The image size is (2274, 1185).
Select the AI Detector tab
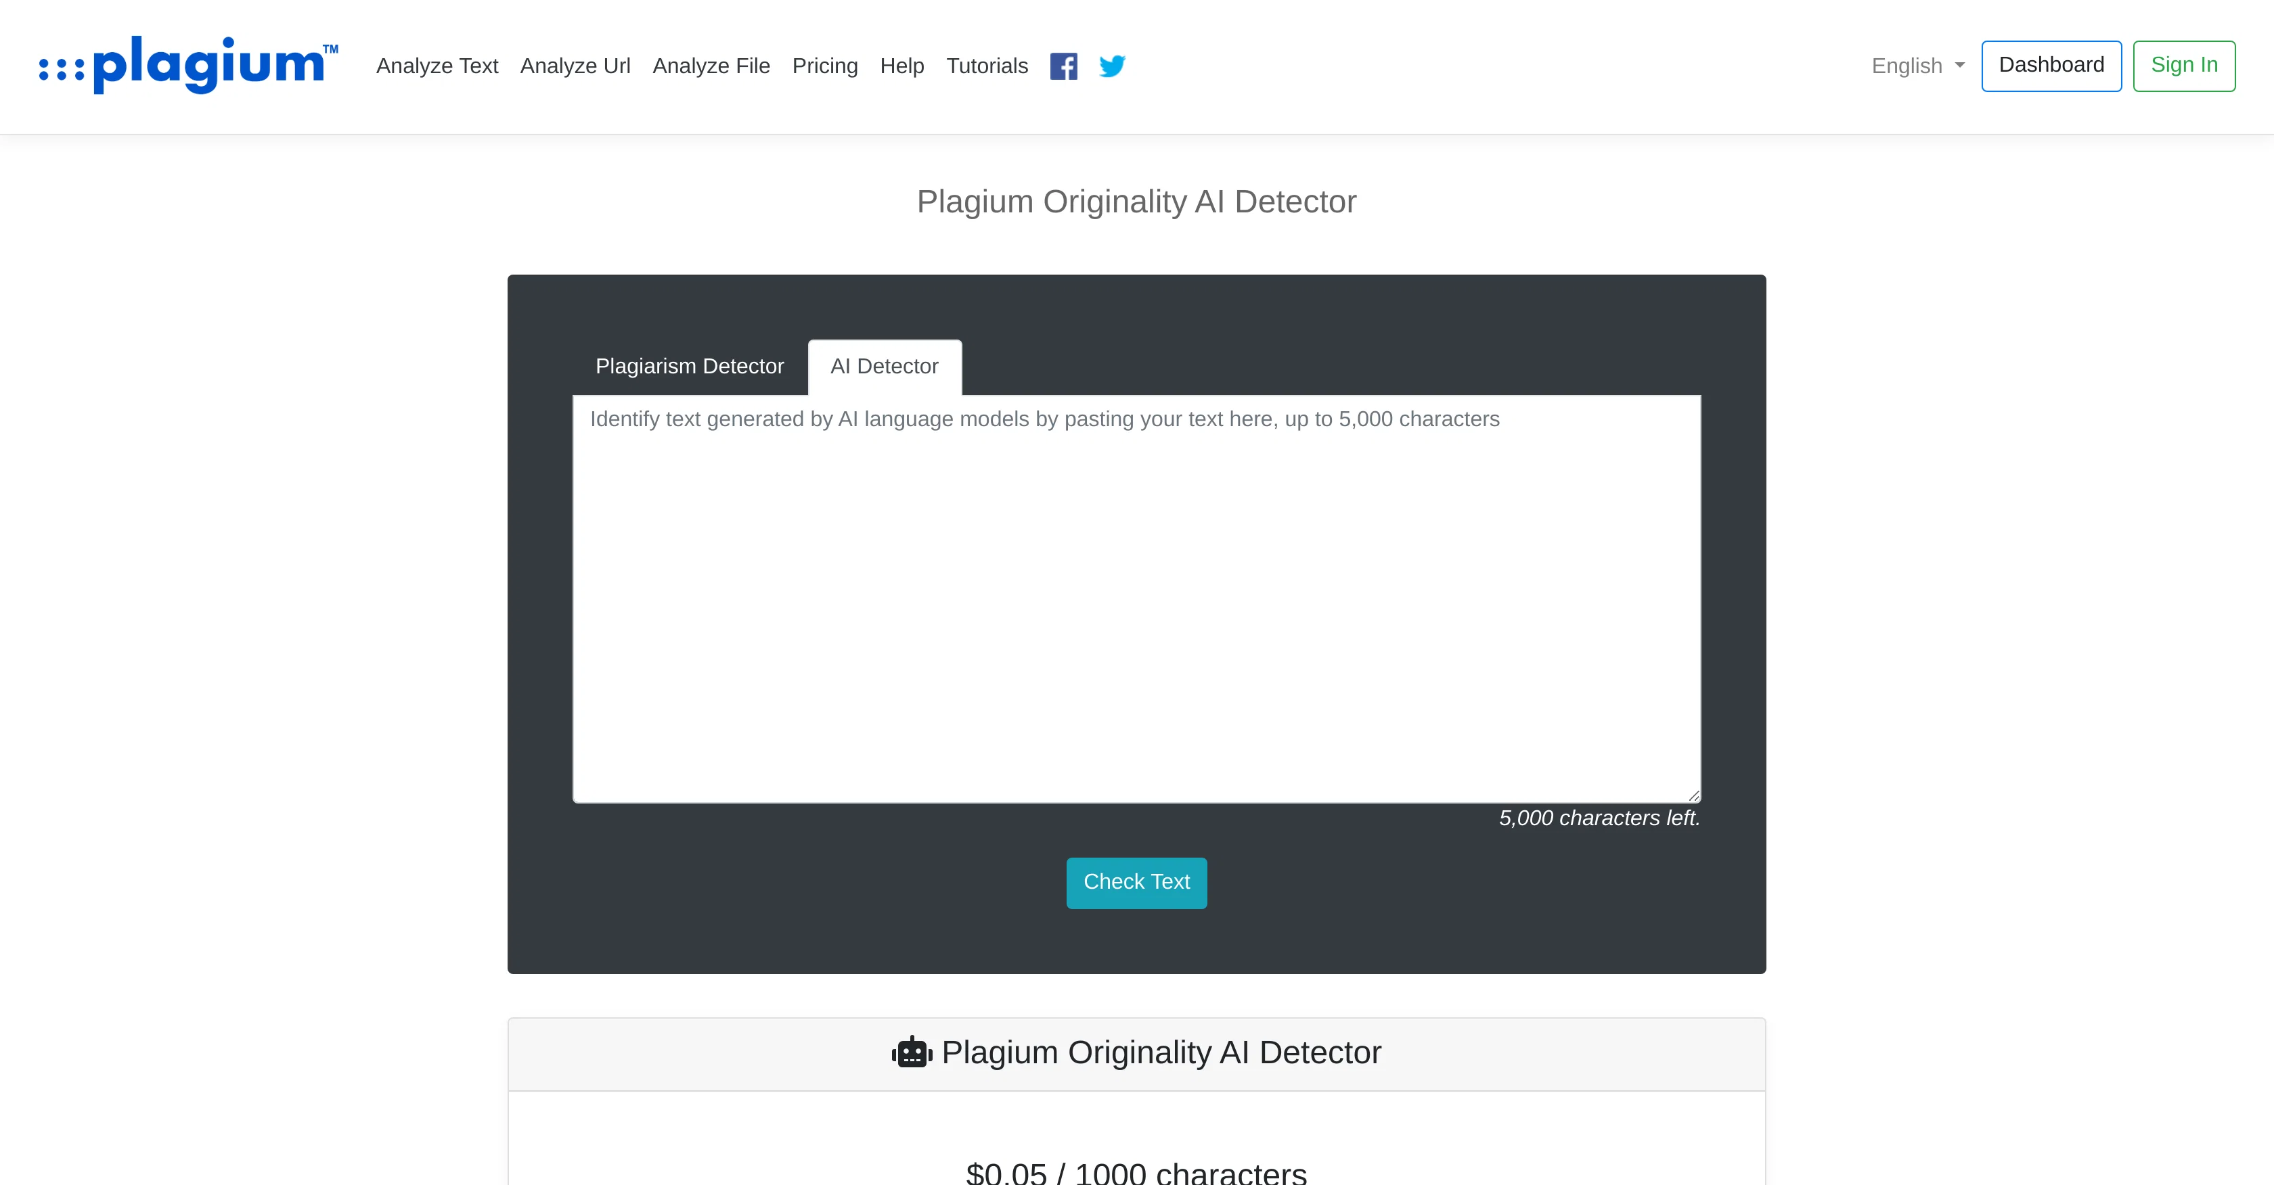point(885,366)
